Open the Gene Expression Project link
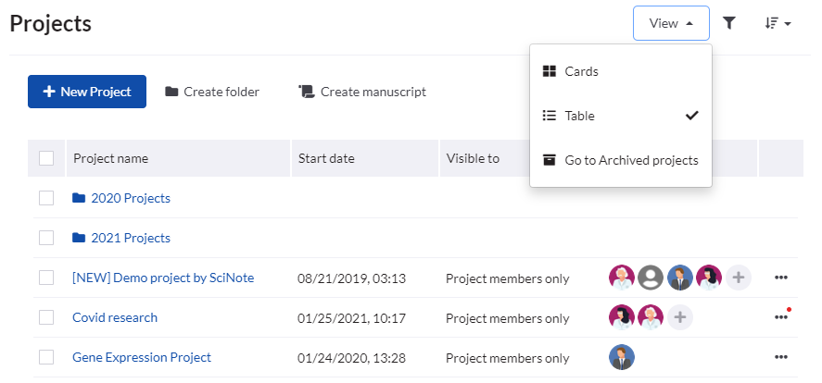 click(142, 357)
